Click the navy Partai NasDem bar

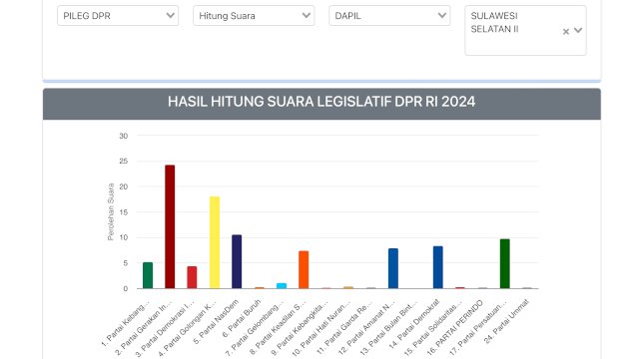coord(237,261)
